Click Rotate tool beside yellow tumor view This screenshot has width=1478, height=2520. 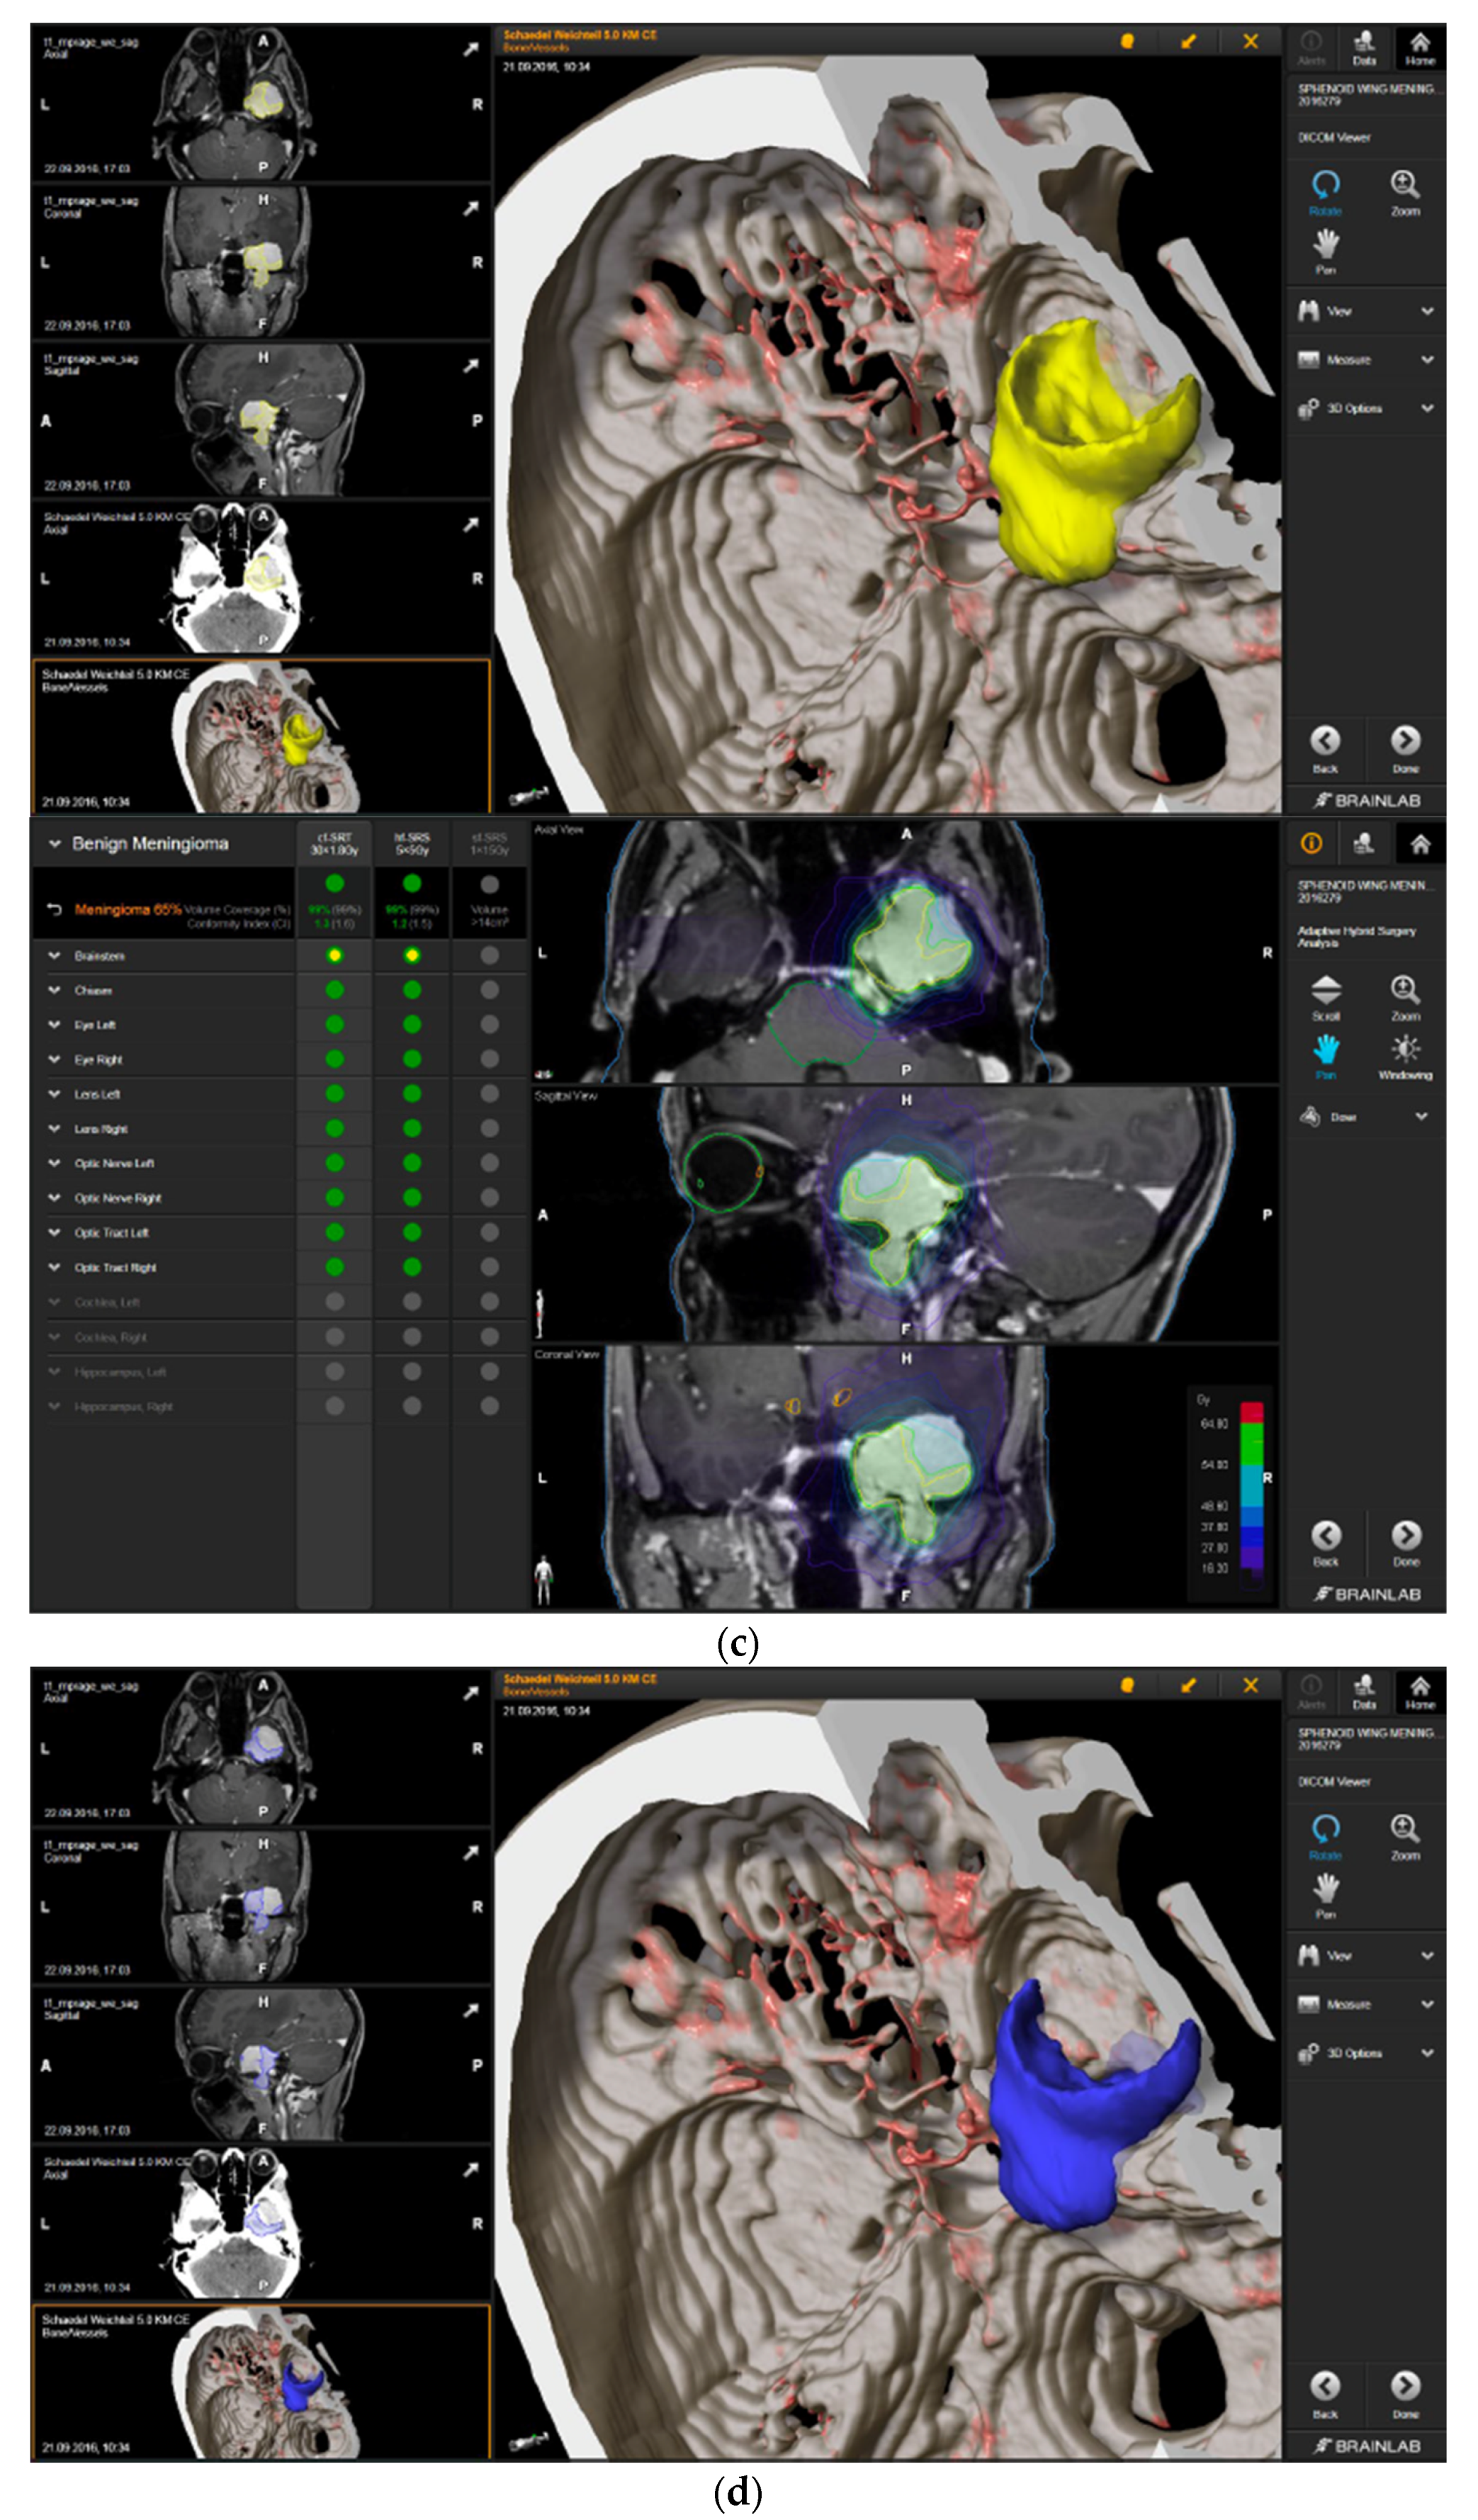point(1325,186)
